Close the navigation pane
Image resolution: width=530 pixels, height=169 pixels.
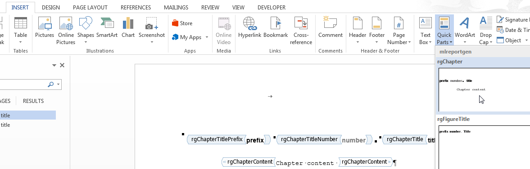(x=62, y=66)
